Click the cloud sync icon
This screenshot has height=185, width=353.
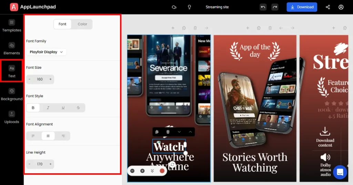[174, 7]
